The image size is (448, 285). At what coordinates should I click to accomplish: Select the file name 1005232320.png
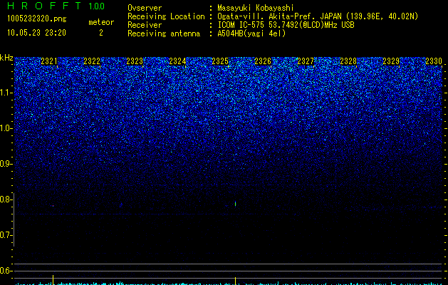click(x=37, y=19)
